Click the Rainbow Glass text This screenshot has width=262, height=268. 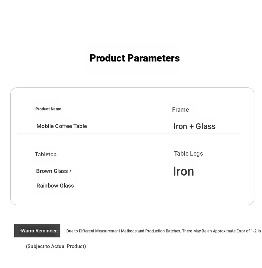55,186
